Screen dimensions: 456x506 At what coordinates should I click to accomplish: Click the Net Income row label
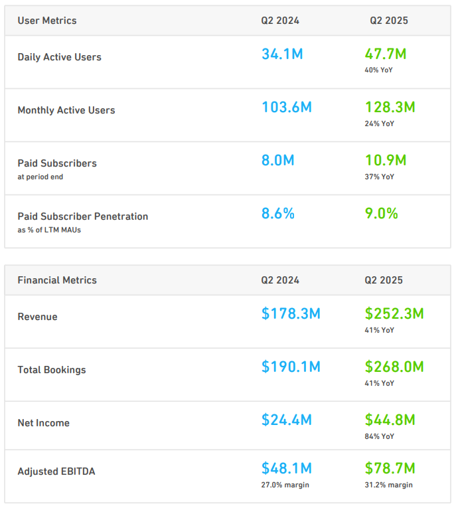point(43,423)
